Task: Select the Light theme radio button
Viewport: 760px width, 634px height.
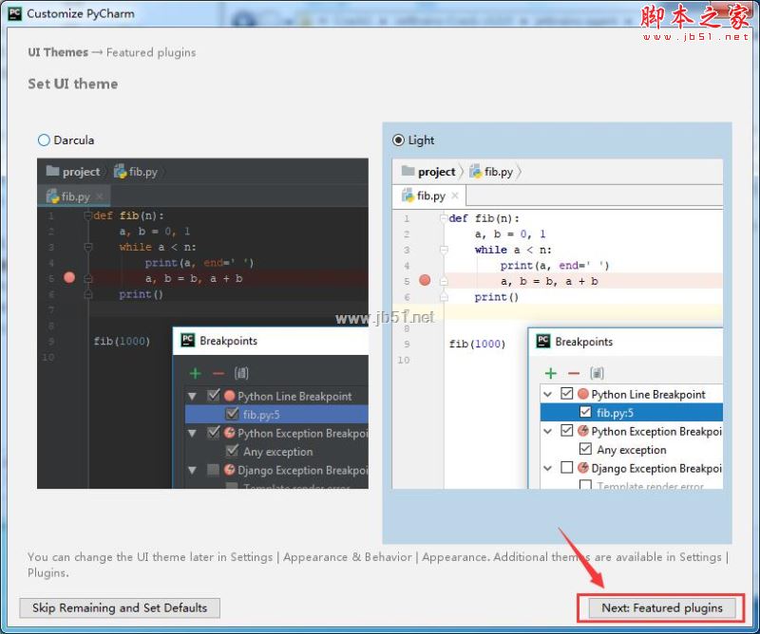Action: point(399,140)
